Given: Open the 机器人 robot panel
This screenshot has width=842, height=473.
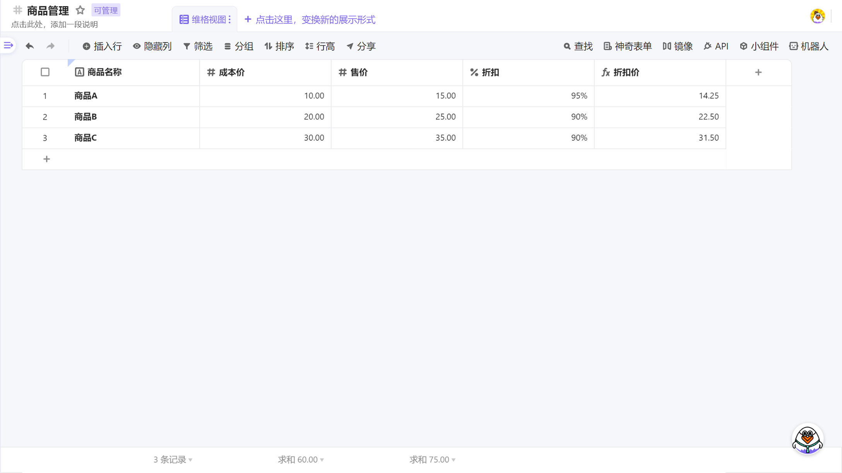Looking at the screenshot, I should pos(809,46).
